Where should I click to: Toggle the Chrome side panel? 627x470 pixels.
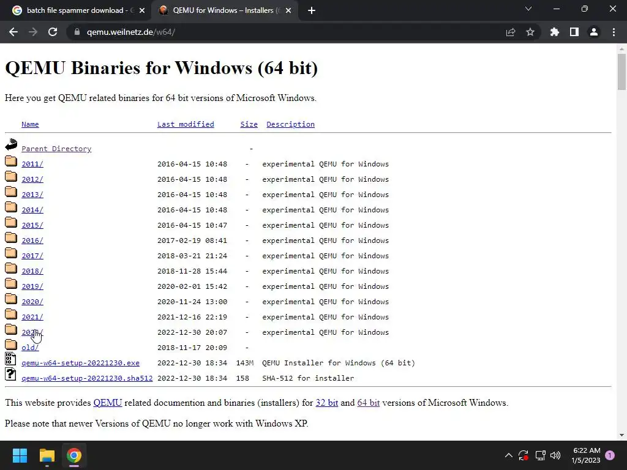[x=574, y=32]
